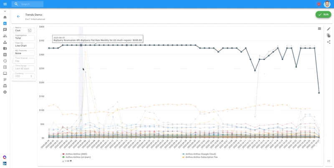
Task: Click the final 2020-10-27 point of dark line
Action: pos(319,93)
